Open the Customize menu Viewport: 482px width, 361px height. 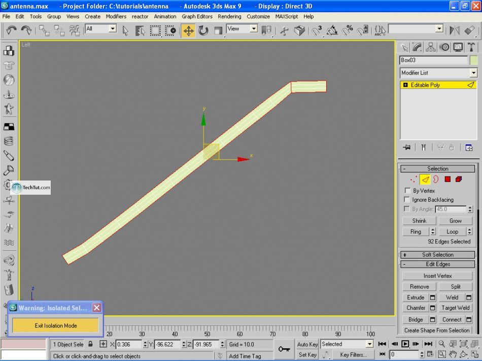pyautogui.click(x=258, y=17)
